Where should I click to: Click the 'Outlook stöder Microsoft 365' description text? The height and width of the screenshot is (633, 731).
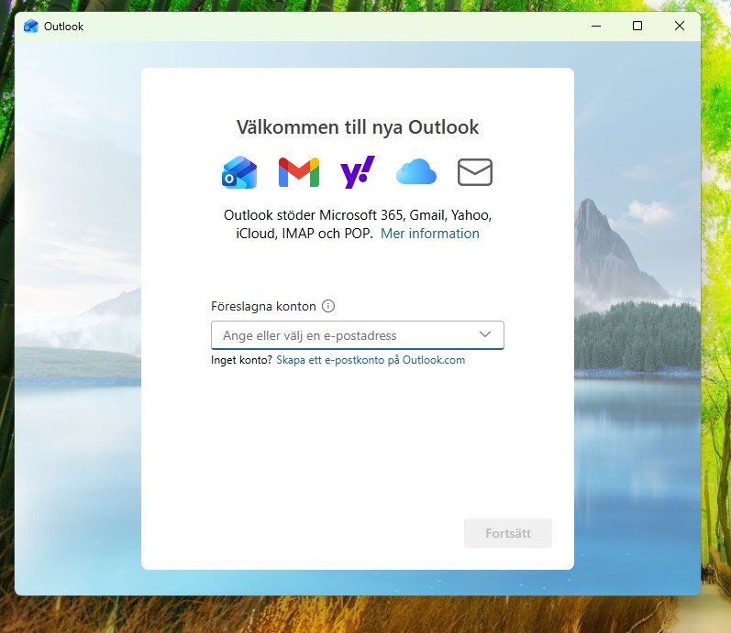click(358, 216)
